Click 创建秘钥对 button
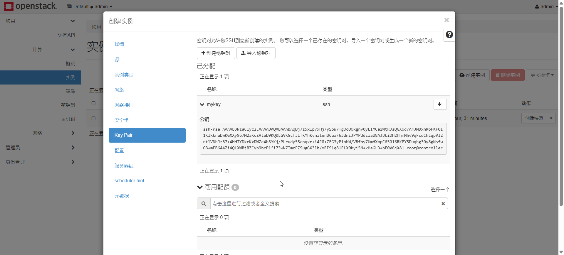Image resolution: width=564 pixels, height=255 pixels. pyautogui.click(x=216, y=53)
